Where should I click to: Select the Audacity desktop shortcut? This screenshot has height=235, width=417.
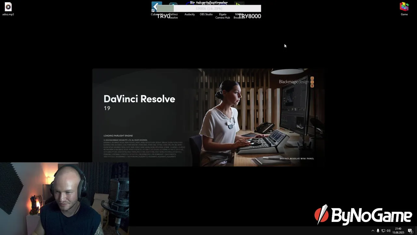[190, 9]
